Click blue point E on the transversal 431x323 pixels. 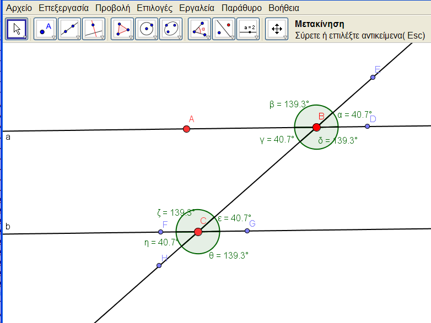(x=373, y=77)
